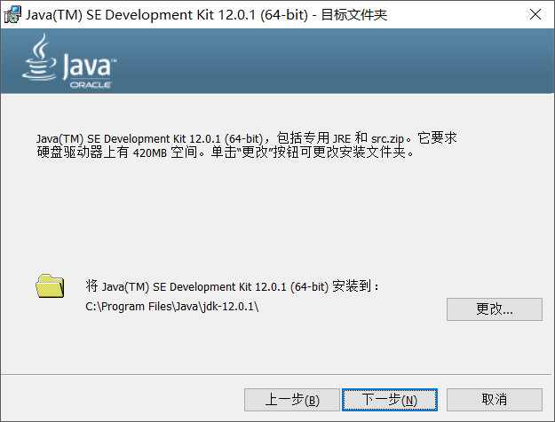
Task: Open the 更改... change folder dialog
Action: (x=495, y=309)
